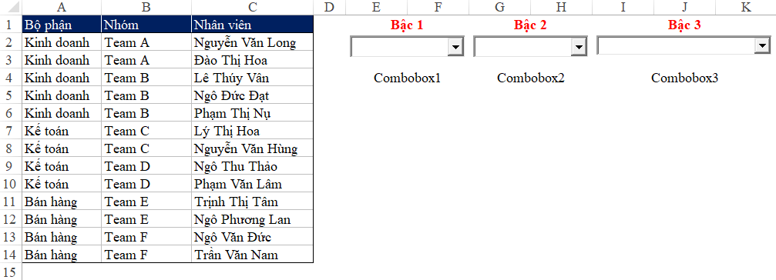The height and width of the screenshot is (280, 776).
Task: Select the red Bậc 2 heading cell
Action: tap(530, 25)
